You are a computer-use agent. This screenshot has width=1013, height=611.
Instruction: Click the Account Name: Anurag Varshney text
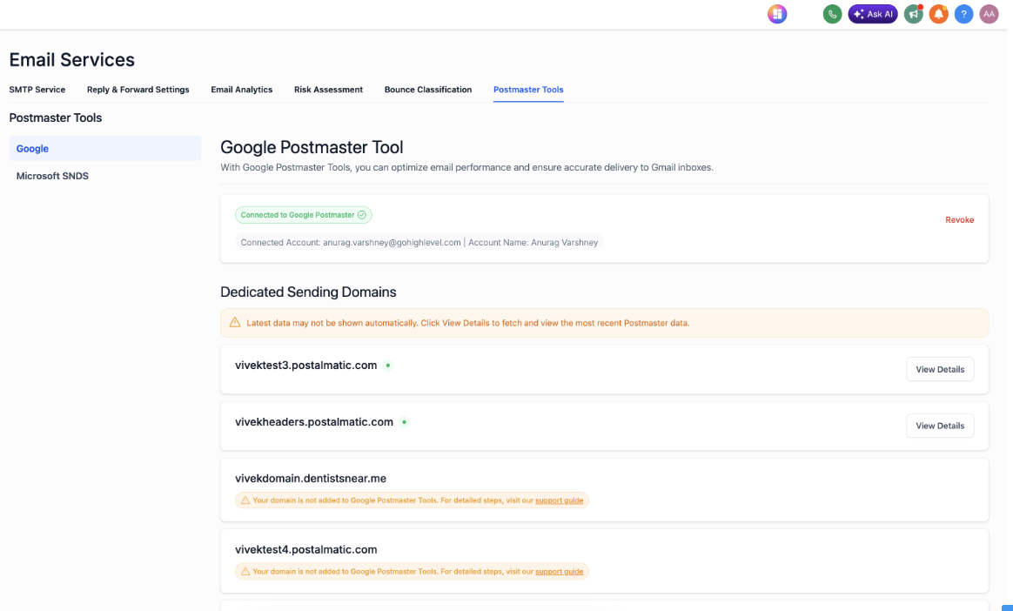point(533,243)
